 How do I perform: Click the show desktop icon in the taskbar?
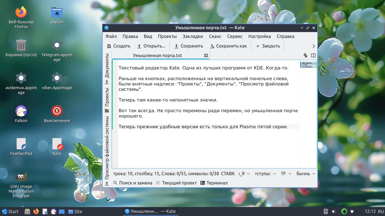point(62,211)
